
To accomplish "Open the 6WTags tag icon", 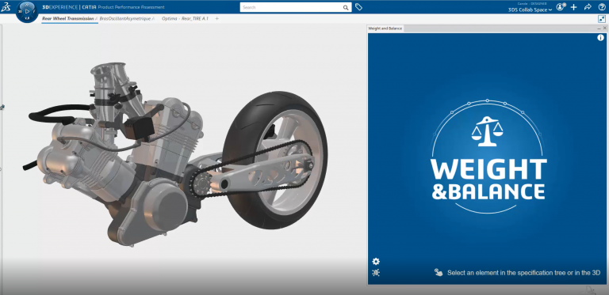I will point(359,7).
